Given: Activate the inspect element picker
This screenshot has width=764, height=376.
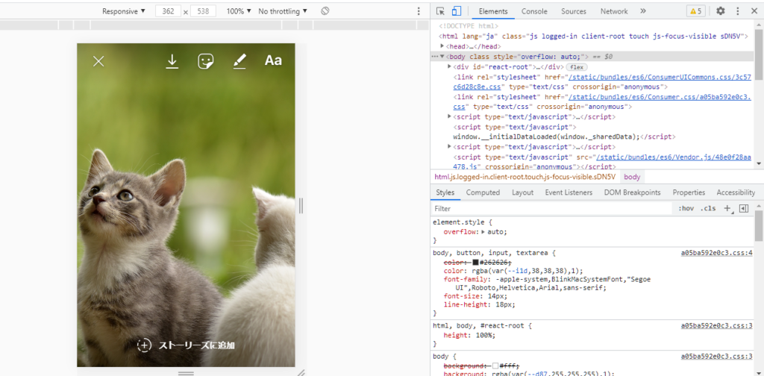Looking at the screenshot, I should click(440, 10).
